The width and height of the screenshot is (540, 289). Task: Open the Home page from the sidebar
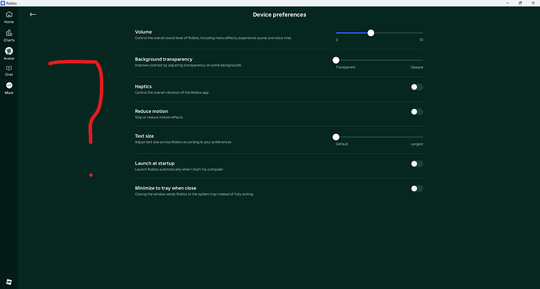click(9, 17)
